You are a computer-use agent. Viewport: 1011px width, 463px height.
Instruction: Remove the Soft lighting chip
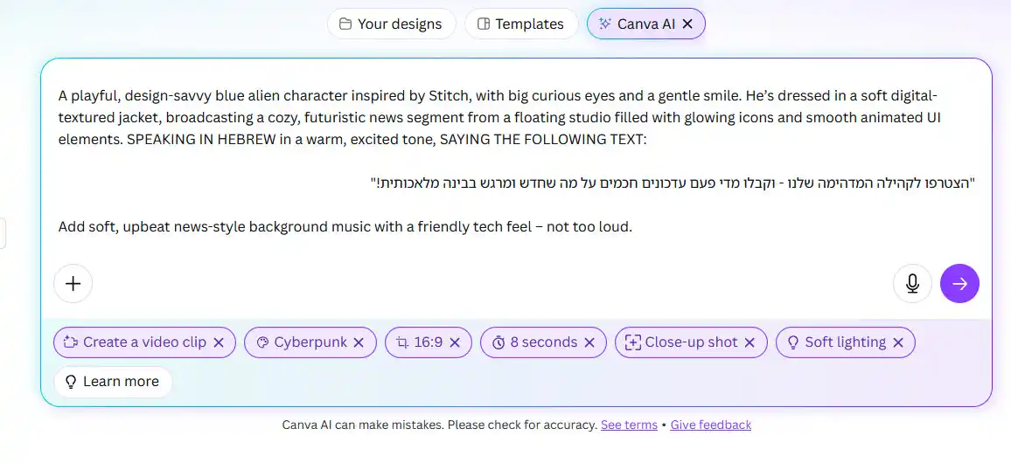point(898,342)
